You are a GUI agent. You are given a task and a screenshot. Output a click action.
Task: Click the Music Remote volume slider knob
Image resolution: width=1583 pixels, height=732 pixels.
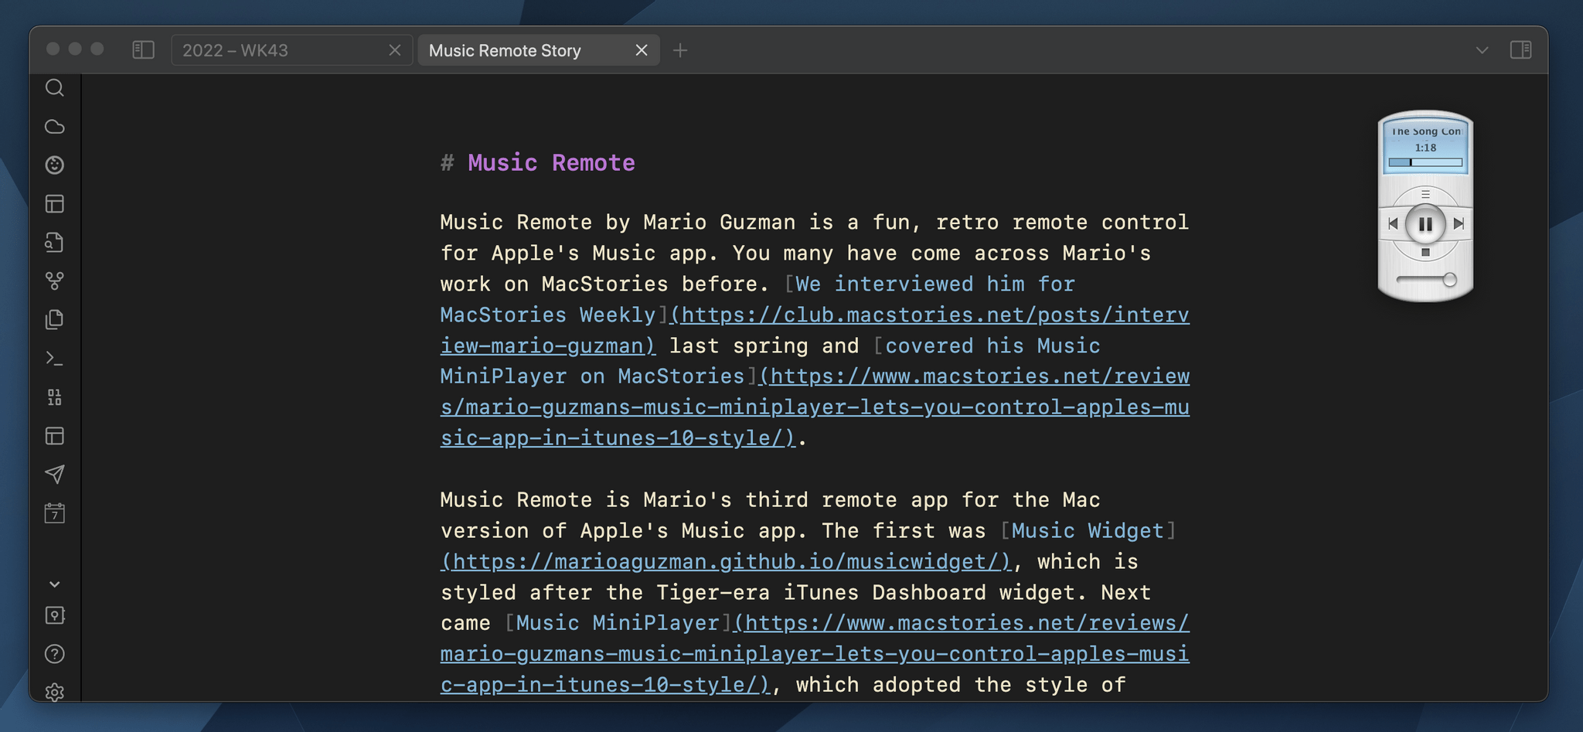tap(1449, 280)
